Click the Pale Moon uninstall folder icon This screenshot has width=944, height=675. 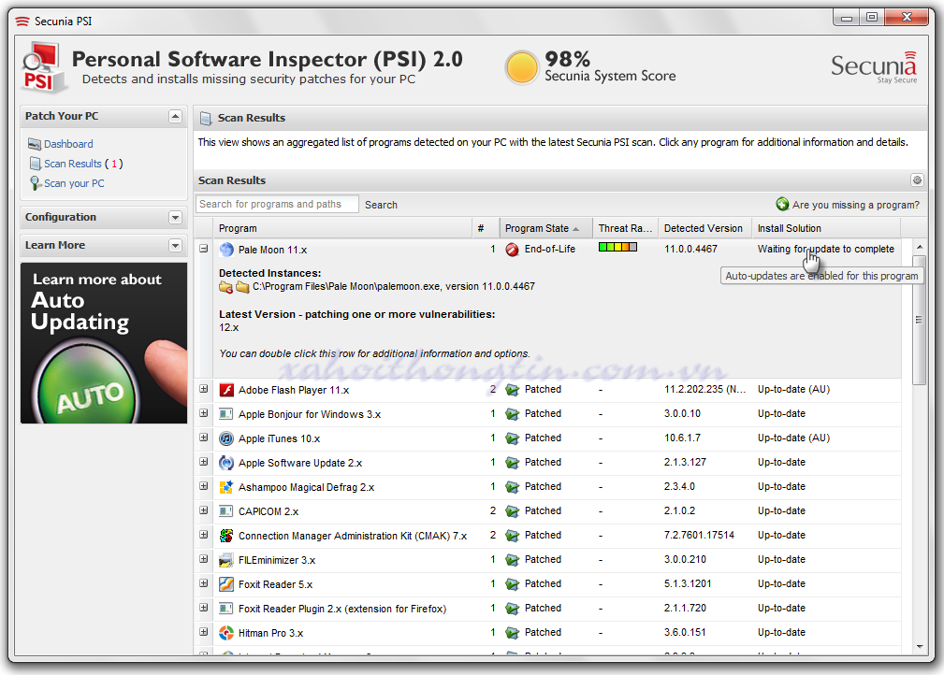click(225, 287)
